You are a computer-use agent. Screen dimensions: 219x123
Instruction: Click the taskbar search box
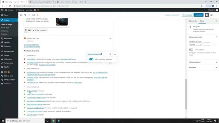coord(25,121)
